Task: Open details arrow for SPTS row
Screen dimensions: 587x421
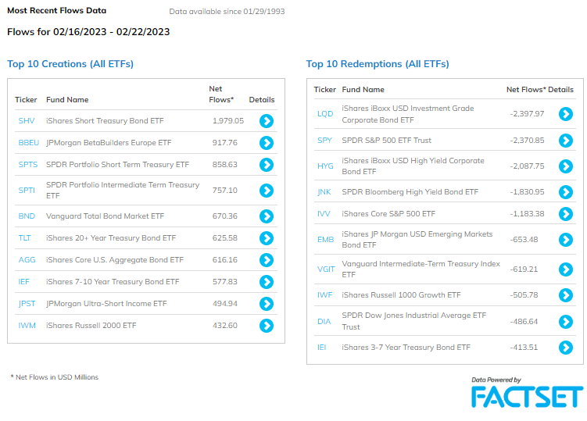Action: [267, 165]
